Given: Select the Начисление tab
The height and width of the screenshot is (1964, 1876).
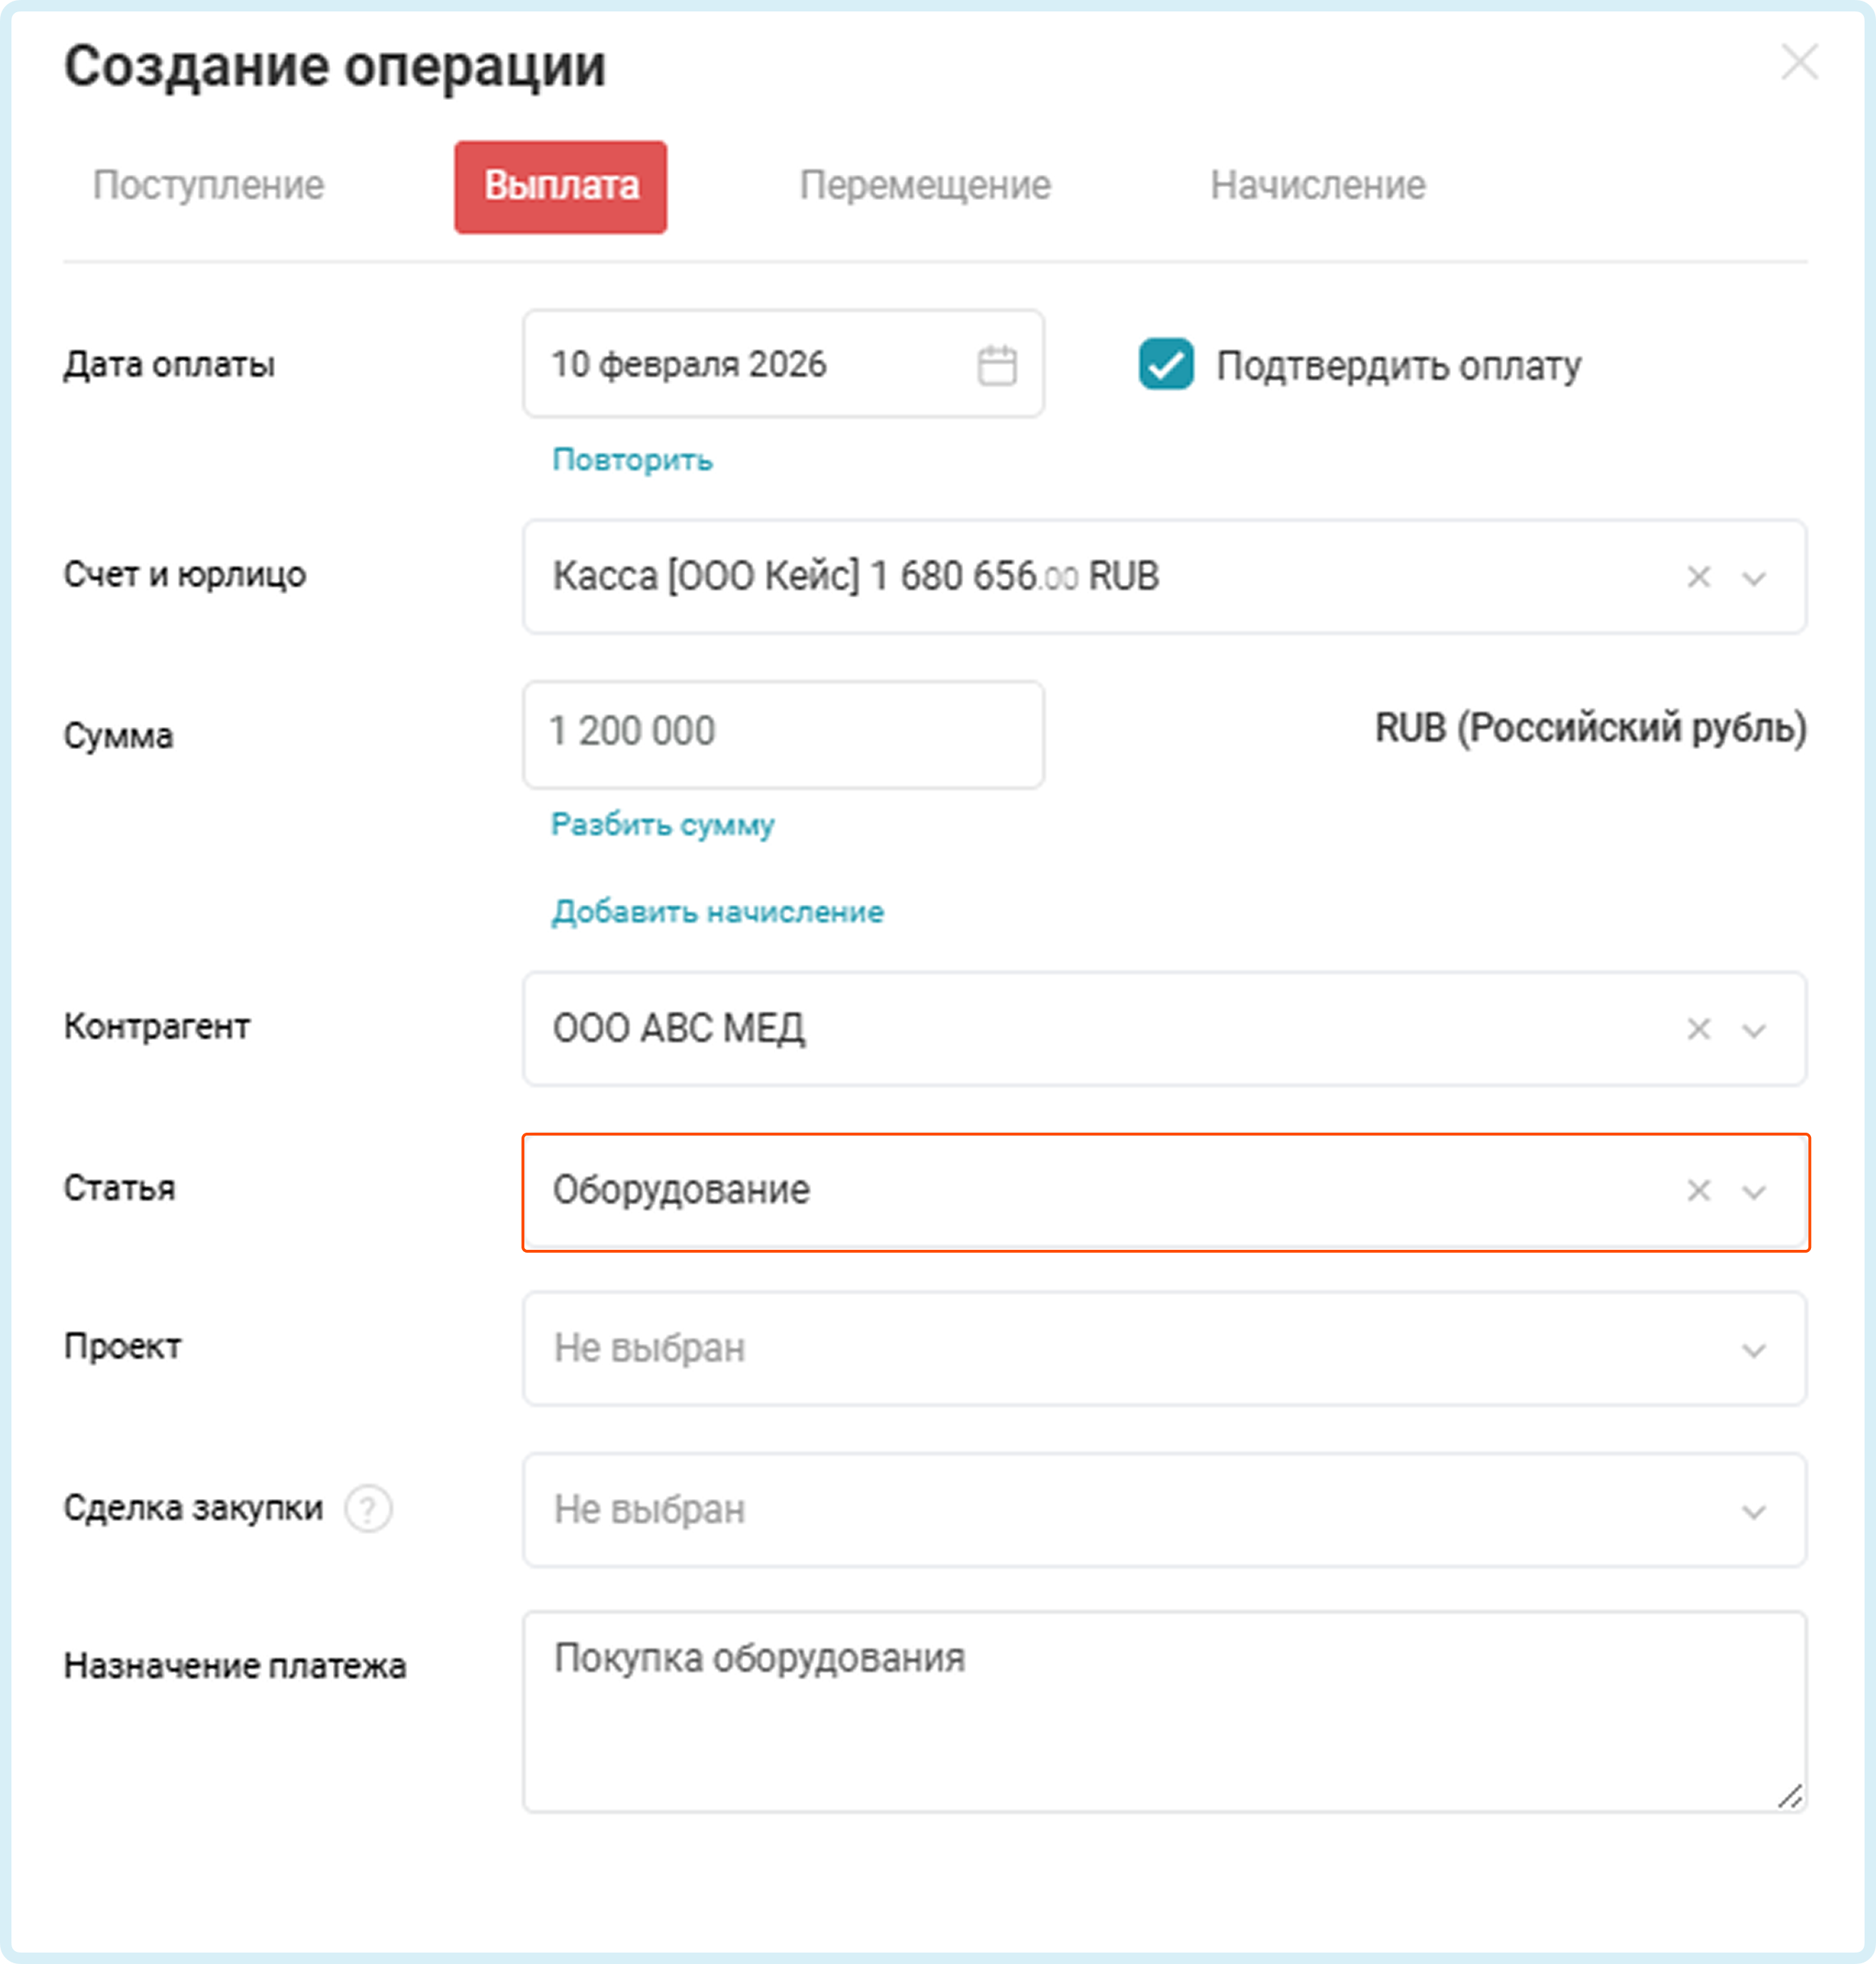Looking at the screenshot, I should 1317,186.
